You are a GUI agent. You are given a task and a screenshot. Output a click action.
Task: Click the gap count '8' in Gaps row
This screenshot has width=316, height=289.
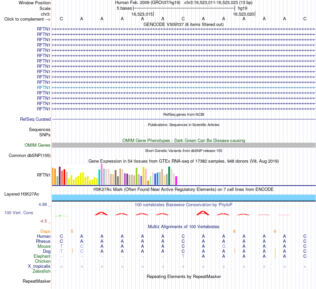234,231
